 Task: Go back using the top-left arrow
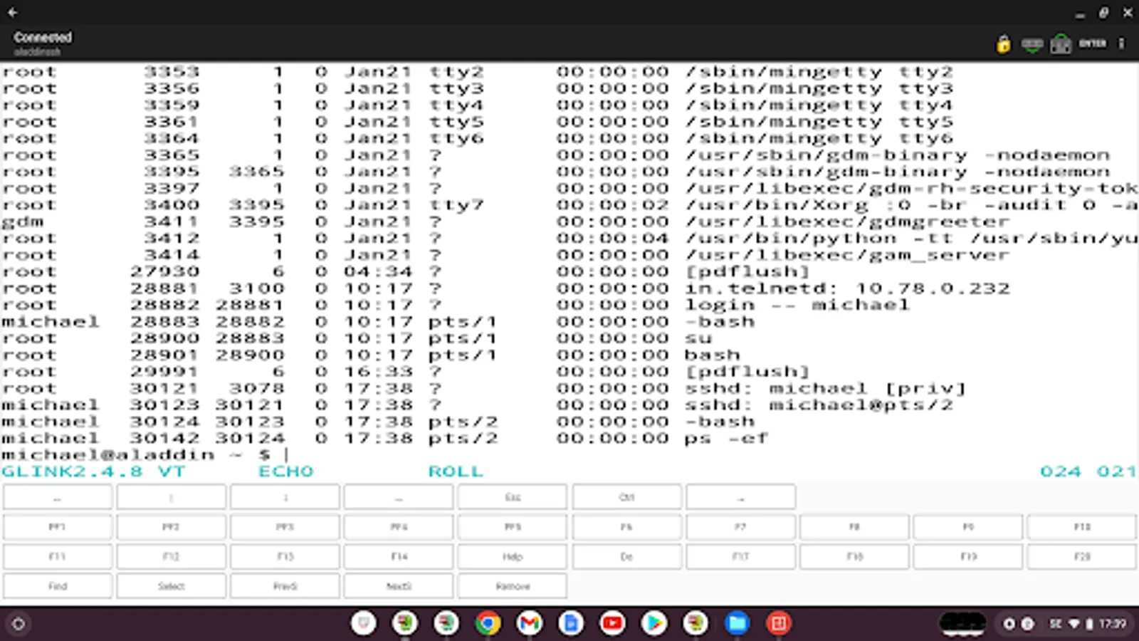pos(13,12)
